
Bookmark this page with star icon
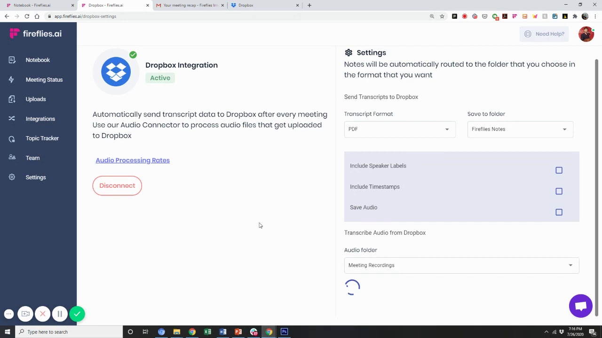442,16
